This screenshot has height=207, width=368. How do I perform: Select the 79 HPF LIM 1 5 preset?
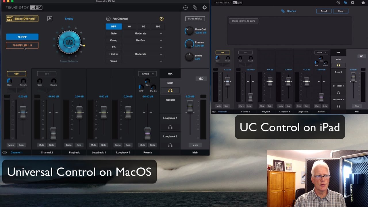pos(22,45)
